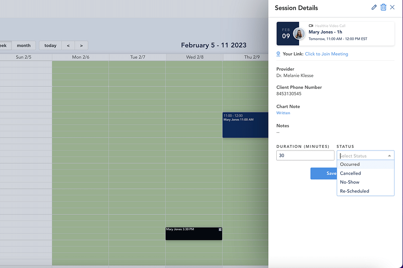This screenshot has height=268, width=403.
Task: Delete the session via the trash icon
Action: point(384,7)
